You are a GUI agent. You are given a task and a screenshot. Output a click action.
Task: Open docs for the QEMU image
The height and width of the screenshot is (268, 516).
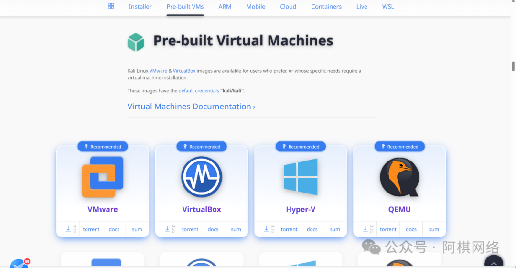(411, 229)
